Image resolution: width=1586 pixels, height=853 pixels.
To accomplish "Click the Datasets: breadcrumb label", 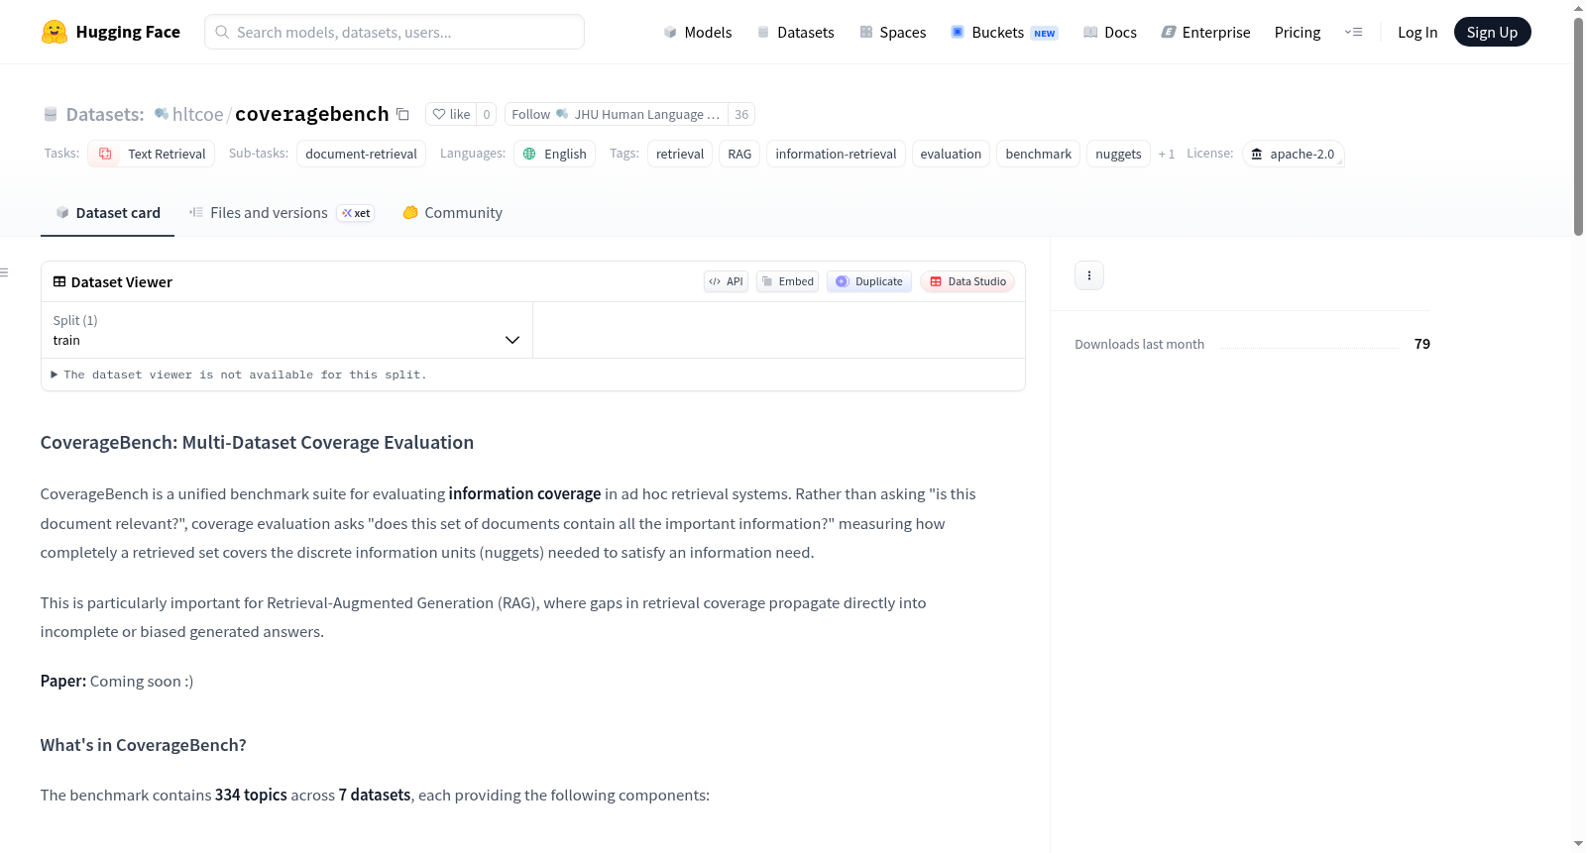I will tap(105, 114).
